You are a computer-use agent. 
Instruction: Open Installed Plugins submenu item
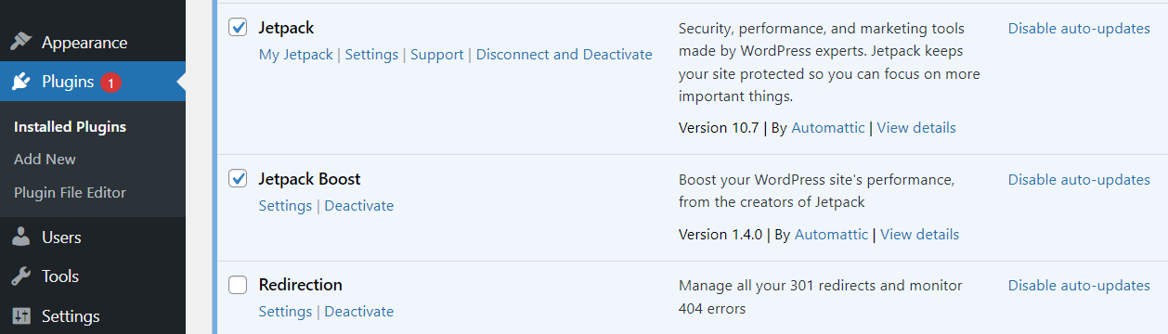71,127
